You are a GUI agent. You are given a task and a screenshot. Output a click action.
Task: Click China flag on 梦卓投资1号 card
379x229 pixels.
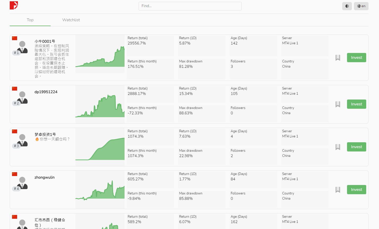coord(15,131)
